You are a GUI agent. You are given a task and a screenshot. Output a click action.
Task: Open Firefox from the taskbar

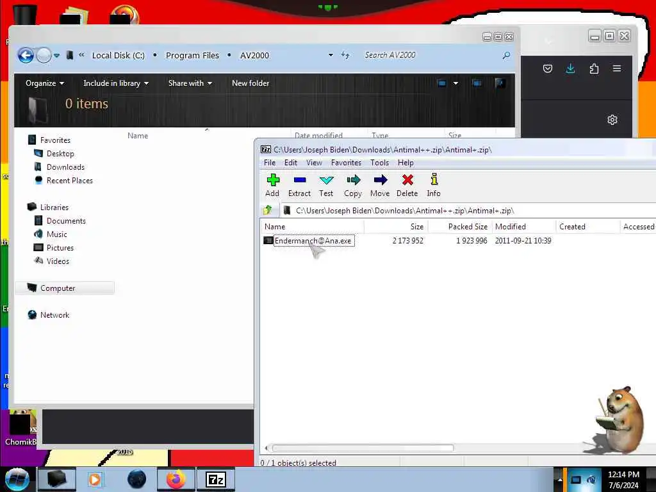coord(176,479)
